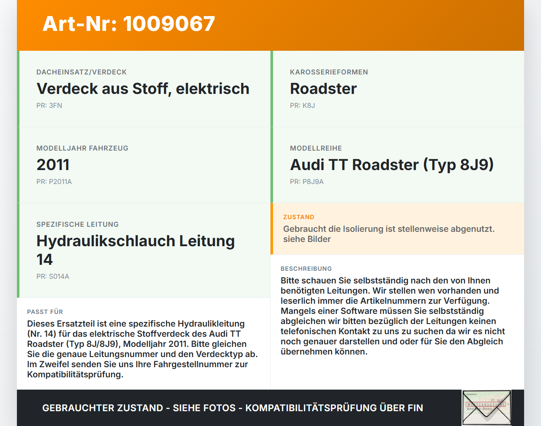Select the Art-Nr: 1009067 heading

pos(129,24)
